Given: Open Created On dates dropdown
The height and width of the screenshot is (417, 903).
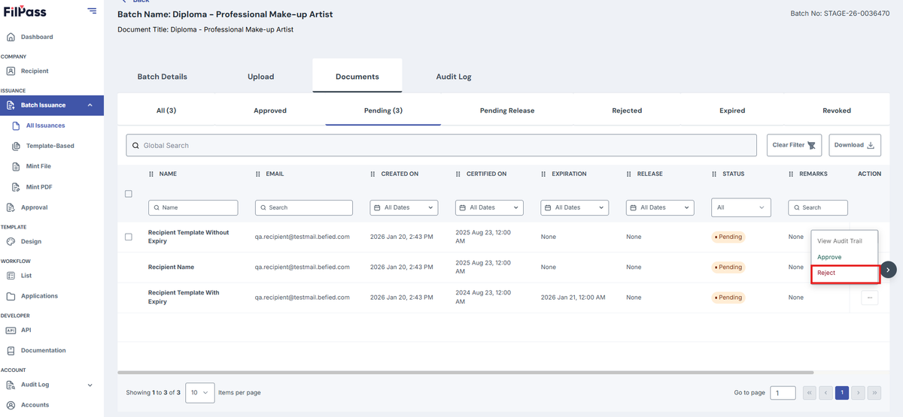Looking at the screenshot, I should [404, 207].
